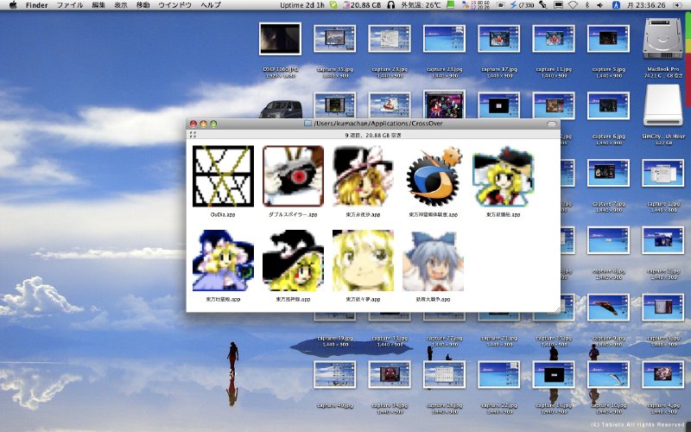691x432 pixels.
Task: Select the capture 35.jpg desktop thumbnail
Action: click(335, 39)
